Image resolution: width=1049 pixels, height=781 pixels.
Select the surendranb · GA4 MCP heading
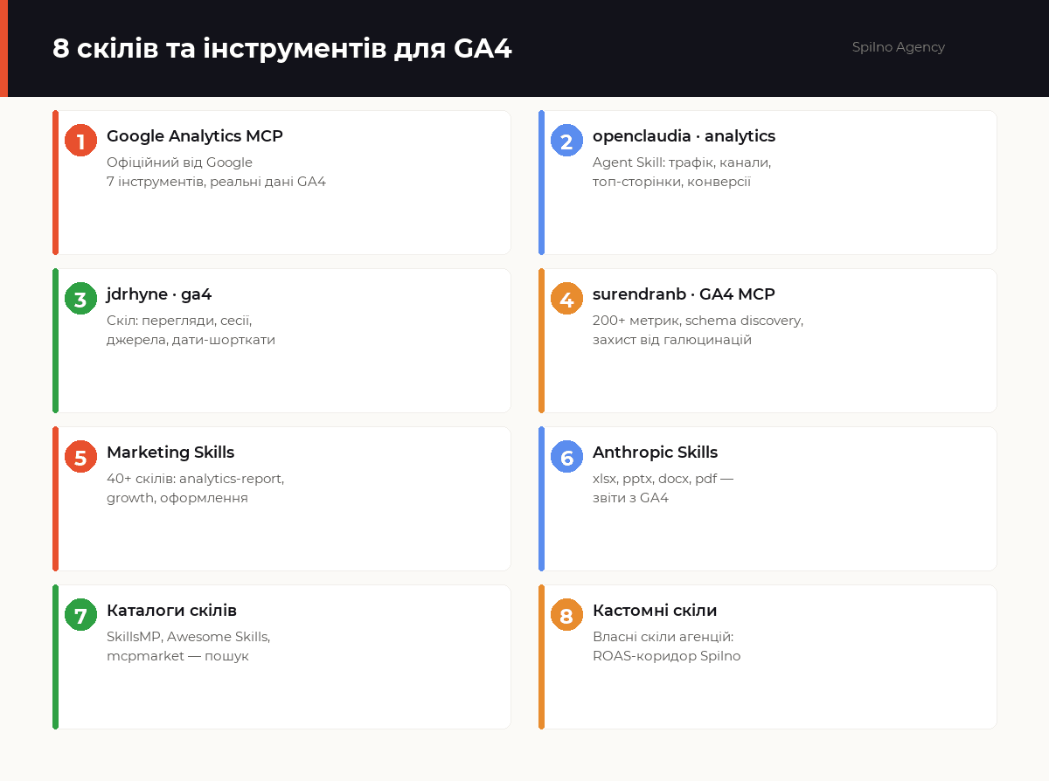coord(684,294)
